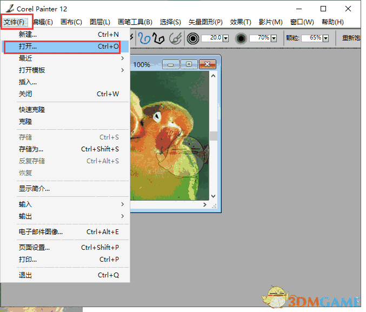Open the 画布(C) menu

[x=71, y=22]
